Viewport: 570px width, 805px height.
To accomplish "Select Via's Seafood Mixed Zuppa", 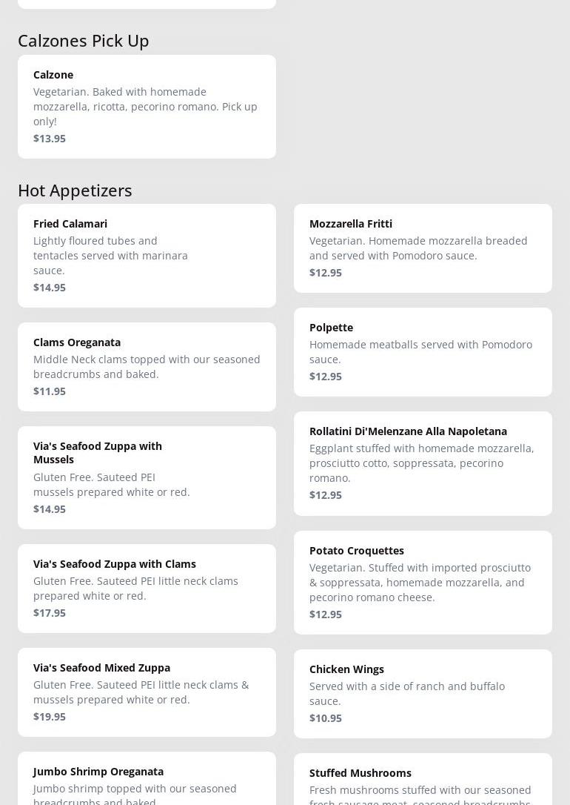I will click(x=147, y=692).
